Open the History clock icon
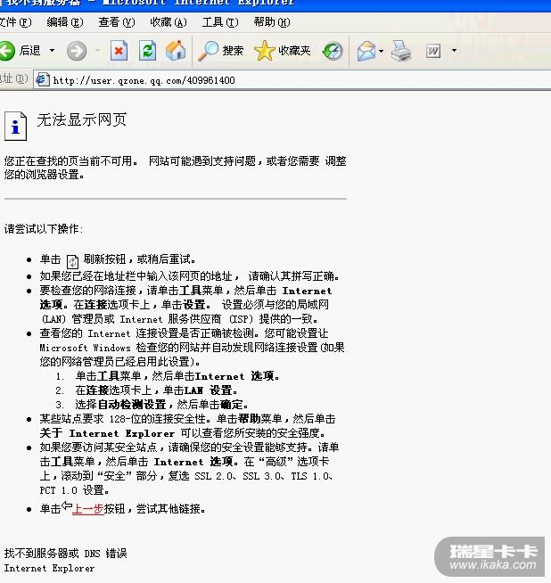Viewport: 551px width, 583px height. (333, 51)
